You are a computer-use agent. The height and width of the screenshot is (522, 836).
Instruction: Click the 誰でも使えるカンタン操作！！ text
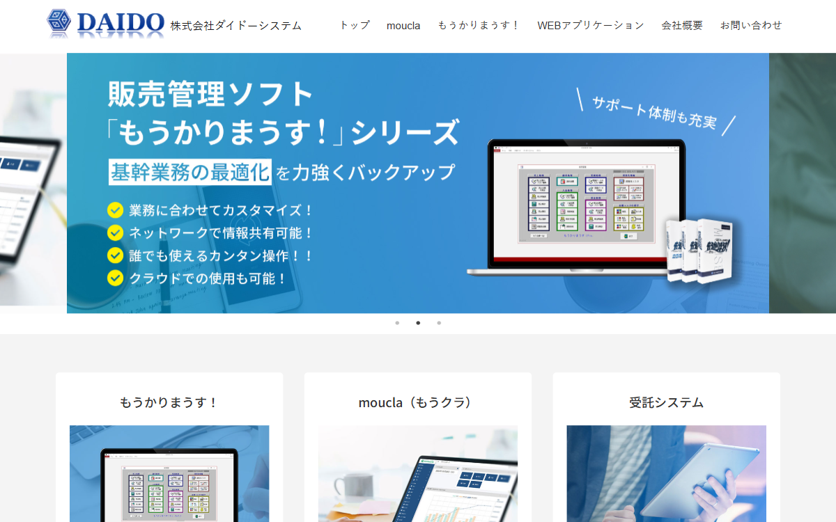(x=222, y=255)
